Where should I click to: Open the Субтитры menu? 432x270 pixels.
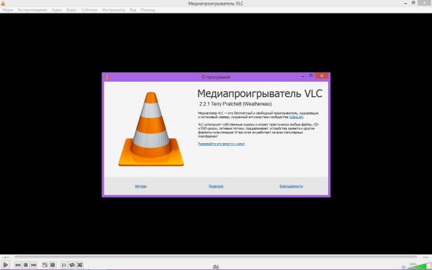point(89,10)
